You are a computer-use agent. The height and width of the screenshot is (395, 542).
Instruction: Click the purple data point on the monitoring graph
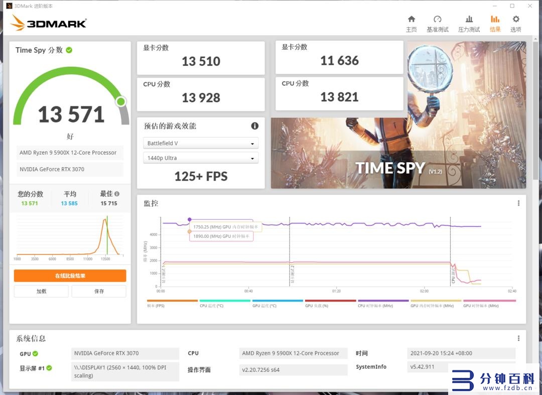[189, 219]
